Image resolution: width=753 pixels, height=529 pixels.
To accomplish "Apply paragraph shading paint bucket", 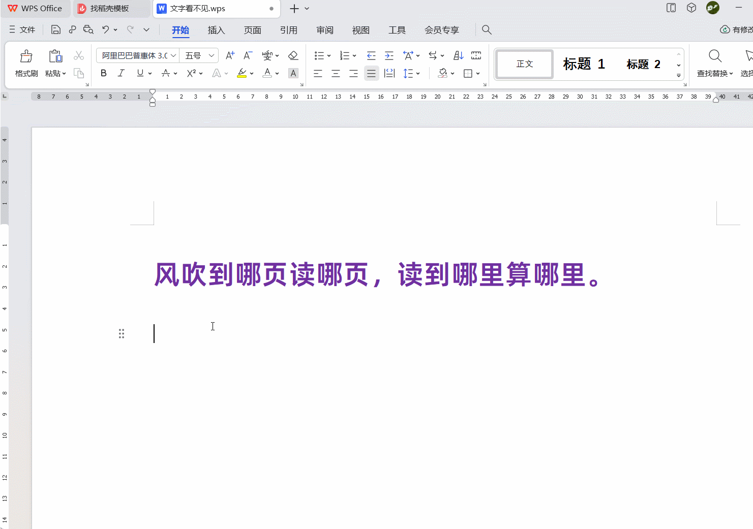I will 443,73.
